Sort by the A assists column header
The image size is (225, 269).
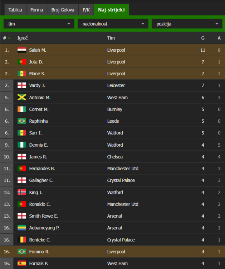219,38
